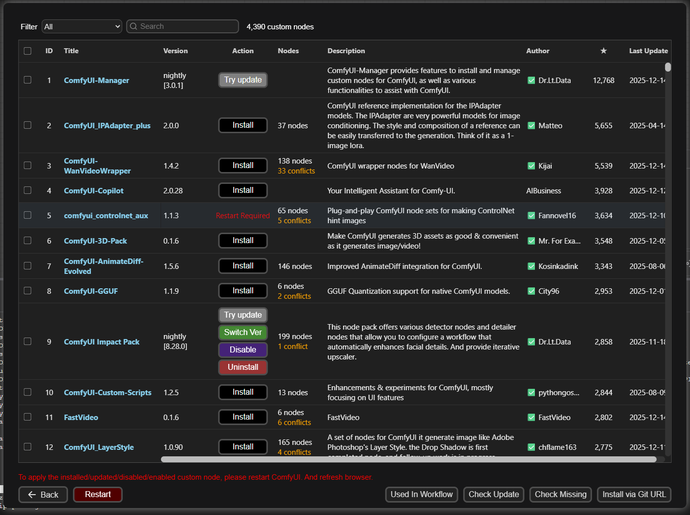Image resolution: width=690 pixels, height=515 pixels.
Task: Uninstall the ComfyUI Impact Pack
Action: tap(243, 367)
